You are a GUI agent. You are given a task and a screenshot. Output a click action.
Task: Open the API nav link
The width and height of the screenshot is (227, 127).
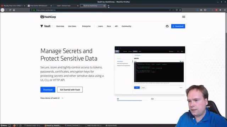point(116,26)
